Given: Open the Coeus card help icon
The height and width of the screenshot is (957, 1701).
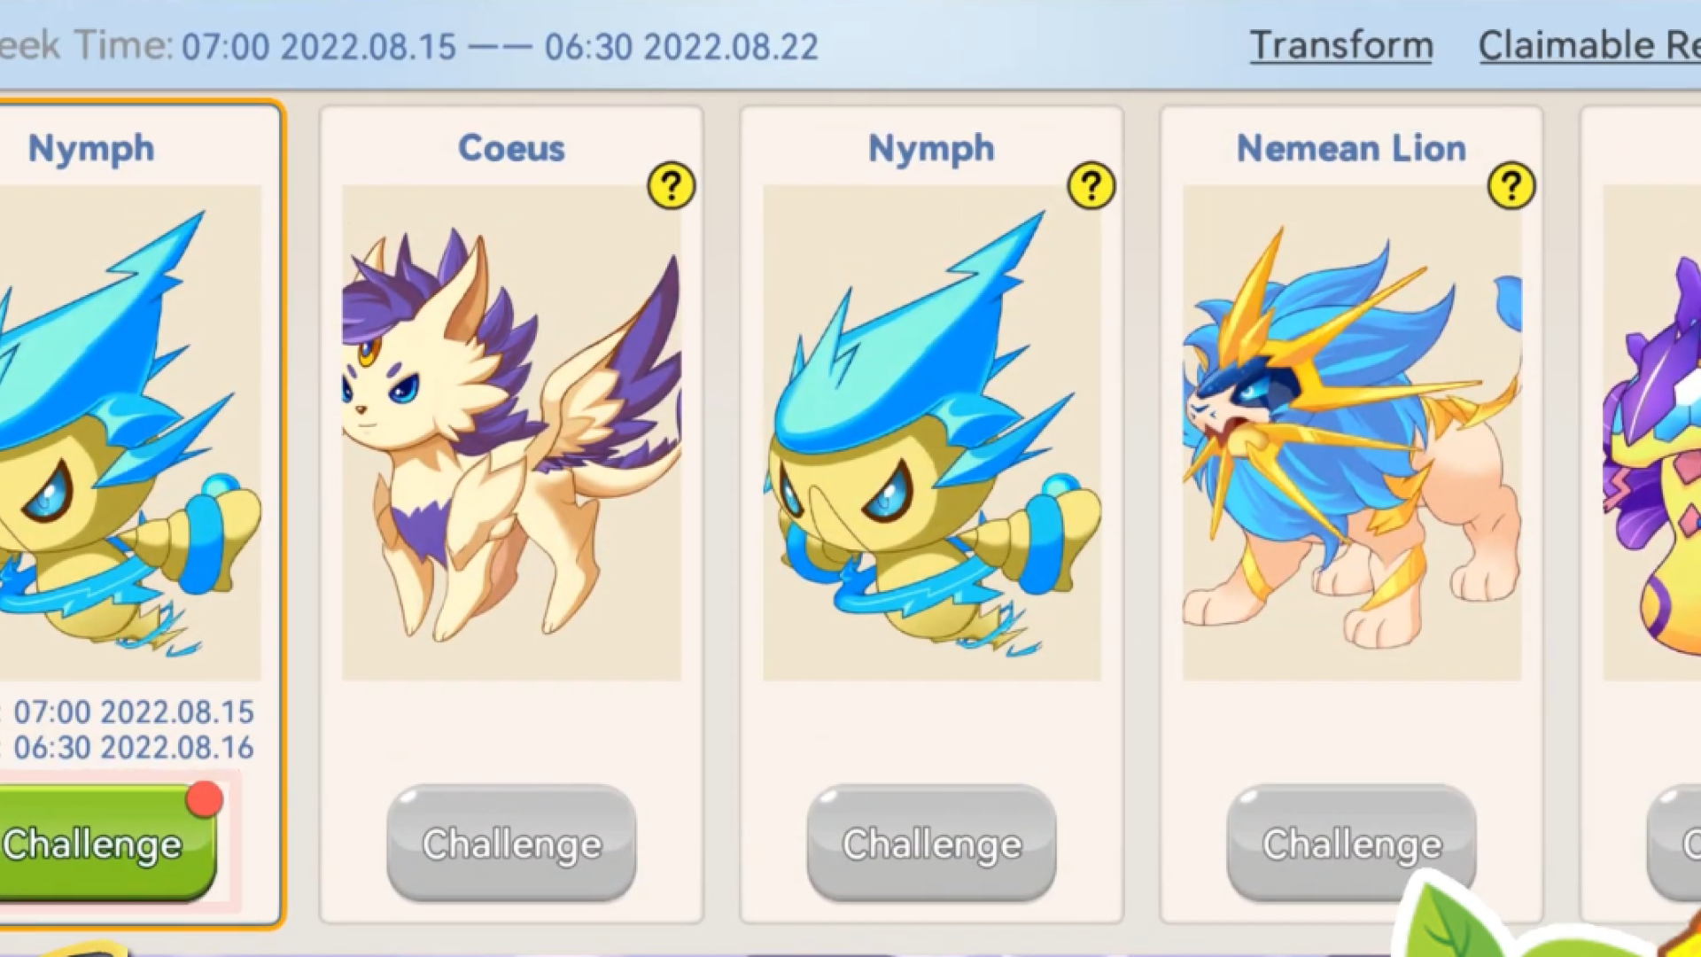Looking at the screenshot, I should click(672, 186).
